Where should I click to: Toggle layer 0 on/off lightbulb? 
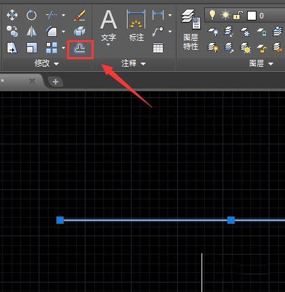click(x=212, y=15)
